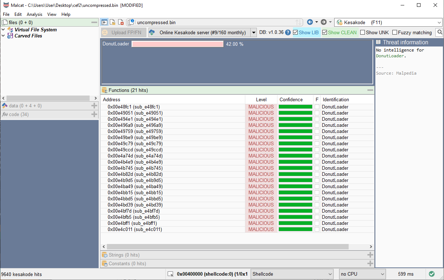
Task: Sort by the Identification column header
Action: point(347,99)
